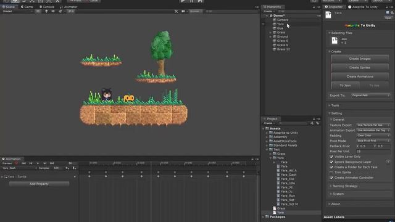This screenshot has width=395, height=222.
Task: Open the Inspector help book icon
Action: 388,12
